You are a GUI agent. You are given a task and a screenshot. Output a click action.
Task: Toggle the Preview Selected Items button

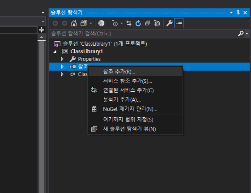click(x=179, y=24)
